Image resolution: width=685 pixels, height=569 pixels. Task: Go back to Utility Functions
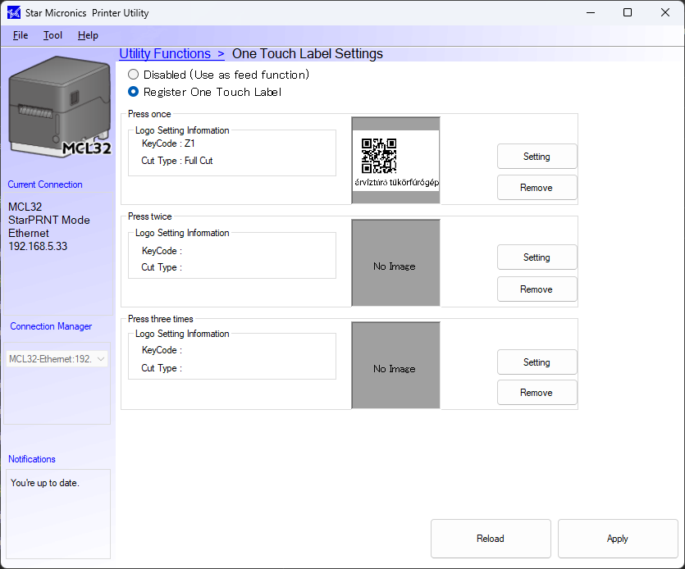pyautogui.click(x=171, y=54)
